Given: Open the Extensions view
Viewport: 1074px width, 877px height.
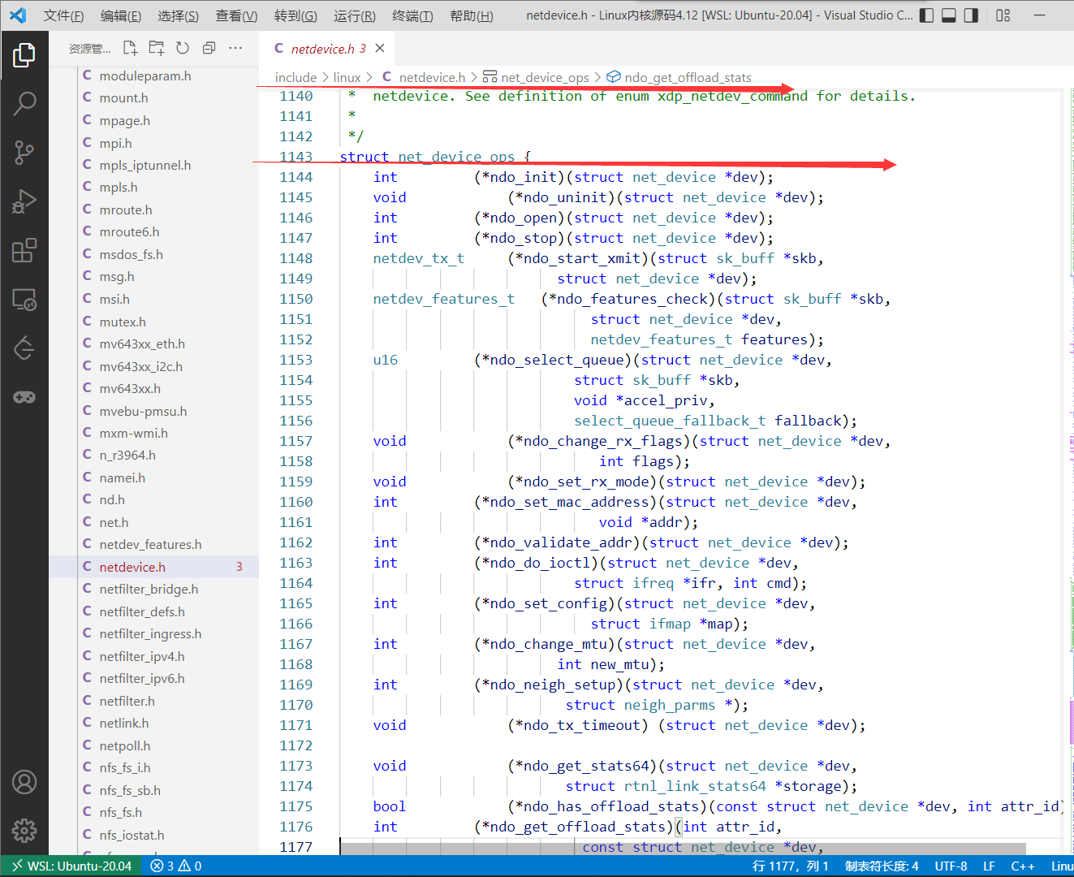Looking at the screenshot, I should (24, 250).
